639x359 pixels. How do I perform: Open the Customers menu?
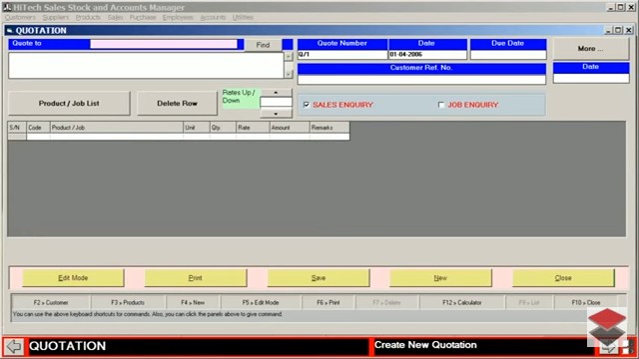pos(20,18)
